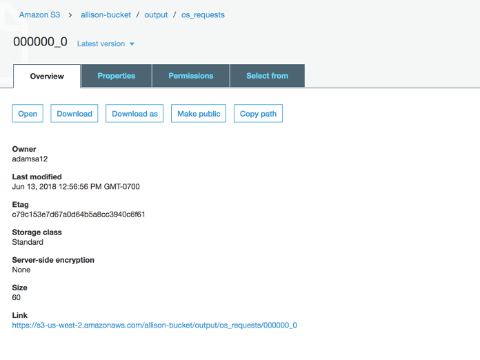Switch to the Properties tab
Image resolution: width=480 pixels, height=360 pixels.
[117, 76]
